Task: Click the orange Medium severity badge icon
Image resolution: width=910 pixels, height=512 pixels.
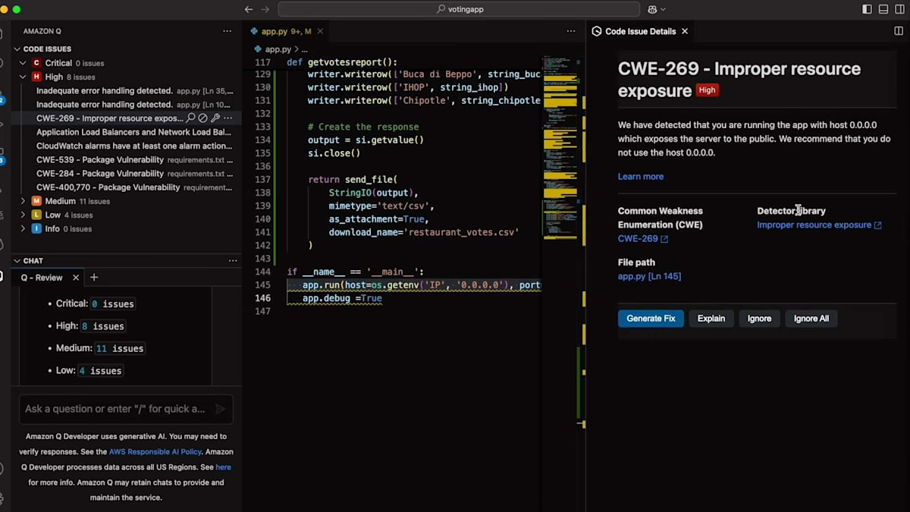Action: [36, 201]
